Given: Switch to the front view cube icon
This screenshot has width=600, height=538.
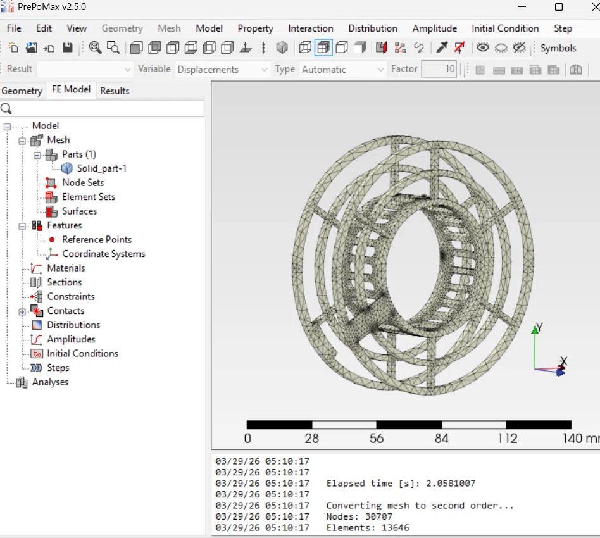Looking at the screenshot, I should (136, 48).
